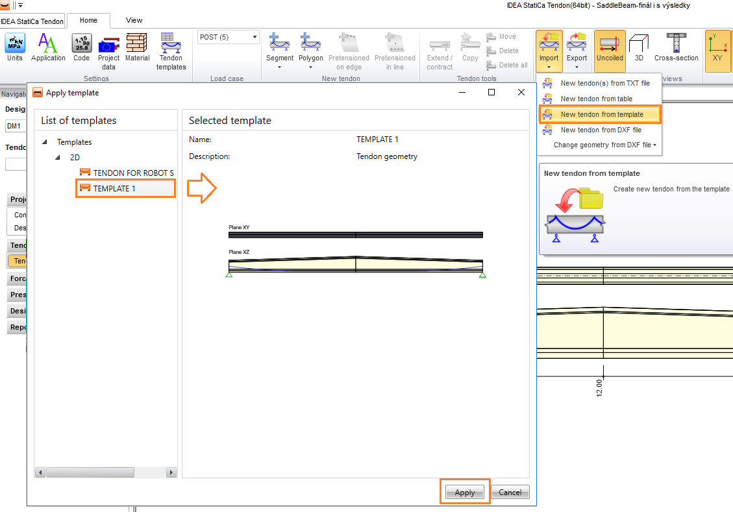The height and width of the screenshot is (512, 733).
Task: Expand the Export dropdown arrow
Action: (x=577, y=67)
